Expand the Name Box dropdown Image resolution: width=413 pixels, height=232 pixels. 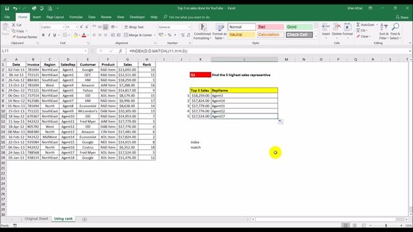pos(85,51)
